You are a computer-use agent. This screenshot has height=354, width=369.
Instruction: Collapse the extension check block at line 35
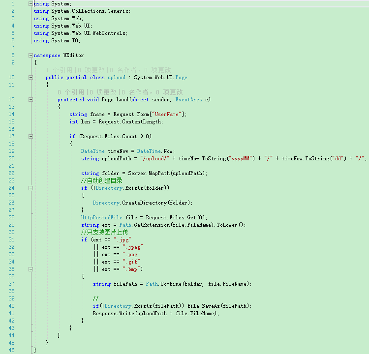(x=31, y=269)
